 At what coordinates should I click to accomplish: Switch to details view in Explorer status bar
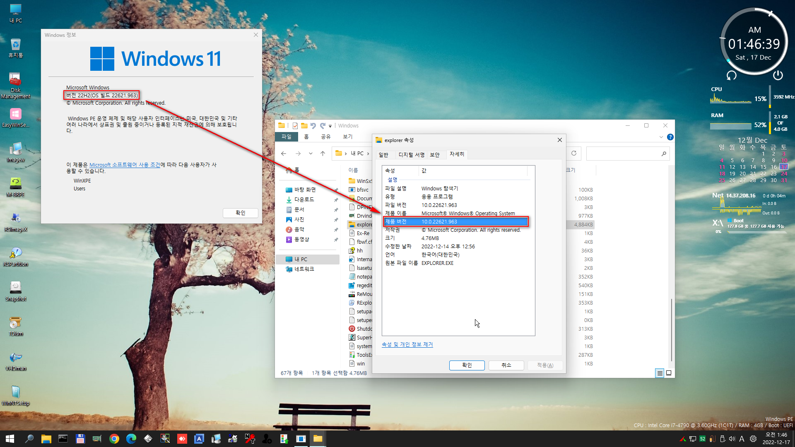(x=660, y=373)
